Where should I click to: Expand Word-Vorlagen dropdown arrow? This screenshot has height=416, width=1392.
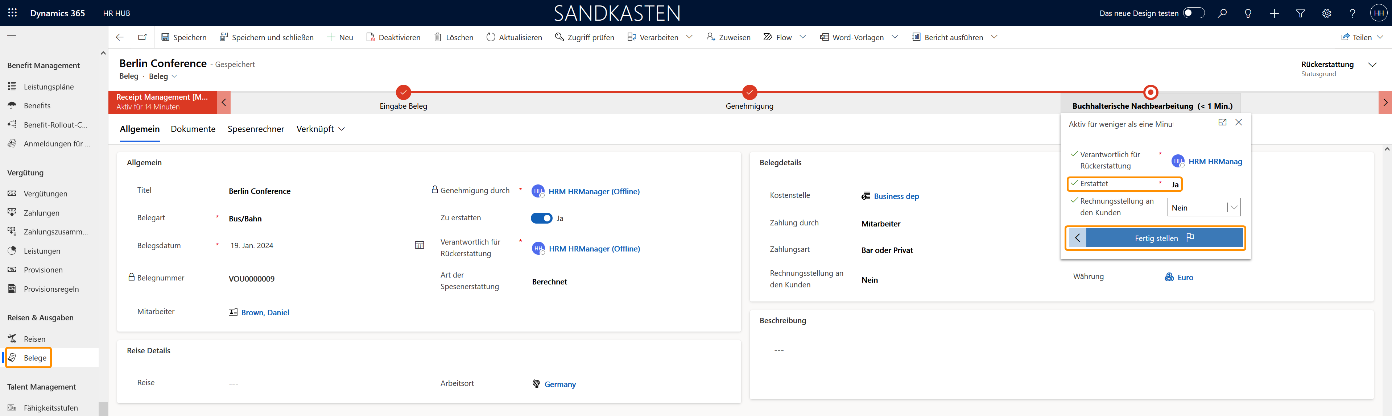pos(895,37)
